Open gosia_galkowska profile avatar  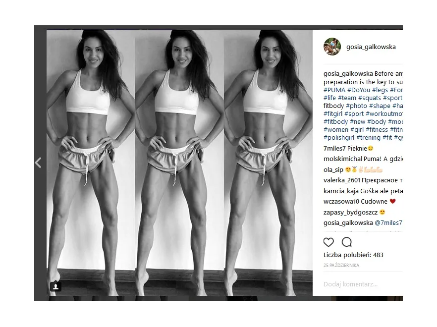coord(332,47)
